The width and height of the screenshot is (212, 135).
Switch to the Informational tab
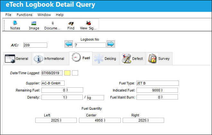tap(50, 59)
